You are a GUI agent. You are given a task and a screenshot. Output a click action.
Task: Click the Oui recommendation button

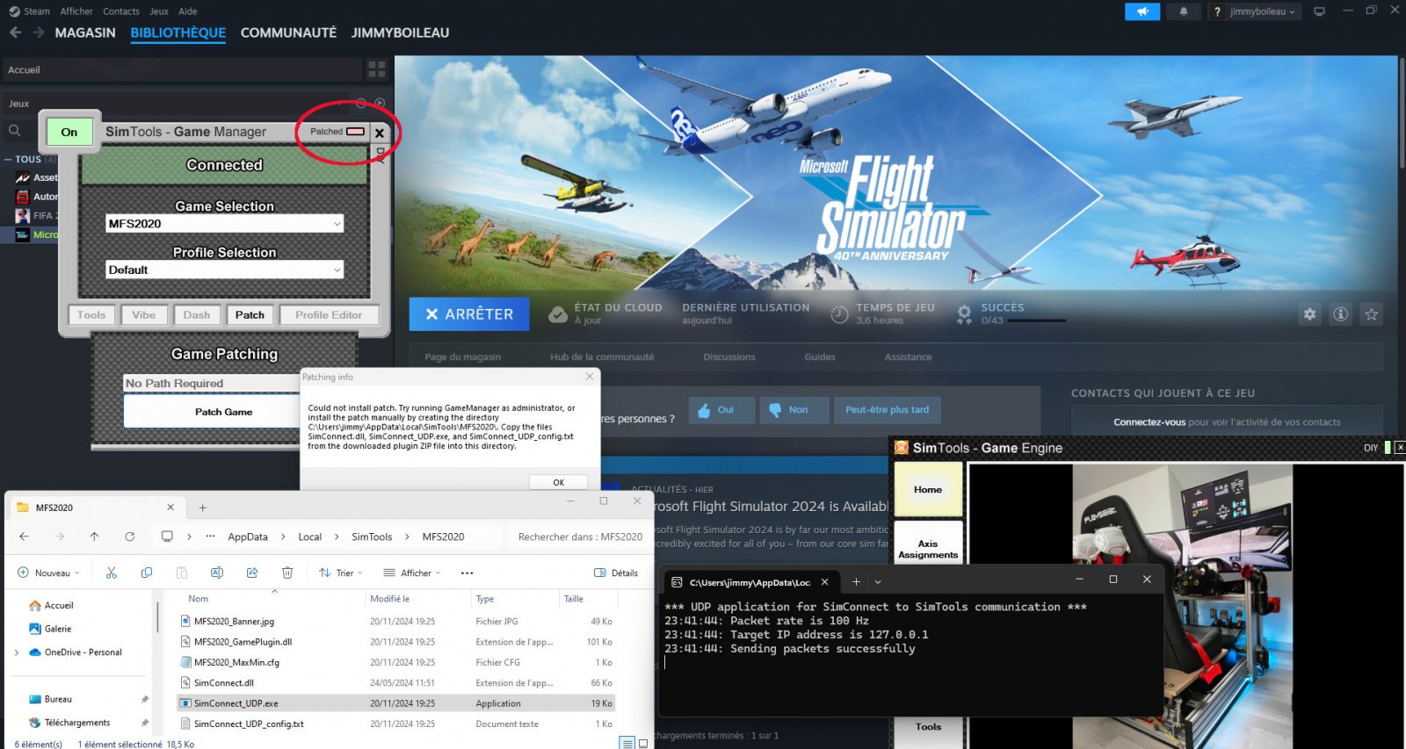point(722,410)
